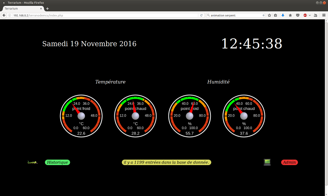This screenshot has width=328, height=196.
Task: View site identity info icon
Action: (x=10, y=15)
